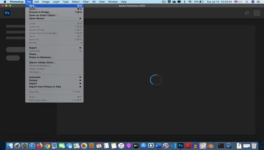This screenshot has height=150, width=264.
Task: Select Search Adobe Stock...
Action: (x=54, y=62)
